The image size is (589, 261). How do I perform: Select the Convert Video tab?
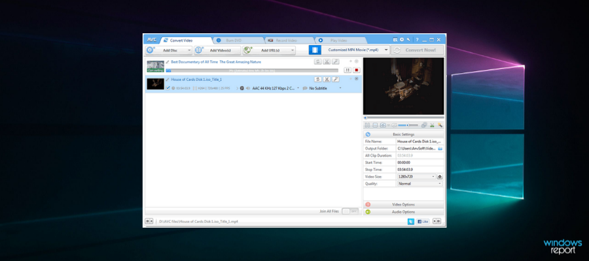tap(186, 40)
